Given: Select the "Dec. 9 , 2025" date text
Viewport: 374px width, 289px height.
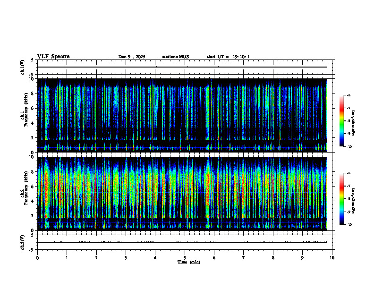Looking at the screenshot, I should [x=132, y=57].
